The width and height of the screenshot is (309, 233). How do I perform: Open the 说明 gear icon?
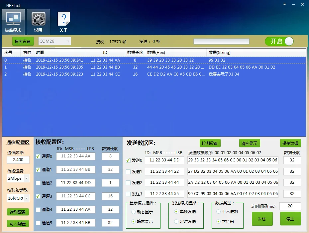tap(39, 22)
